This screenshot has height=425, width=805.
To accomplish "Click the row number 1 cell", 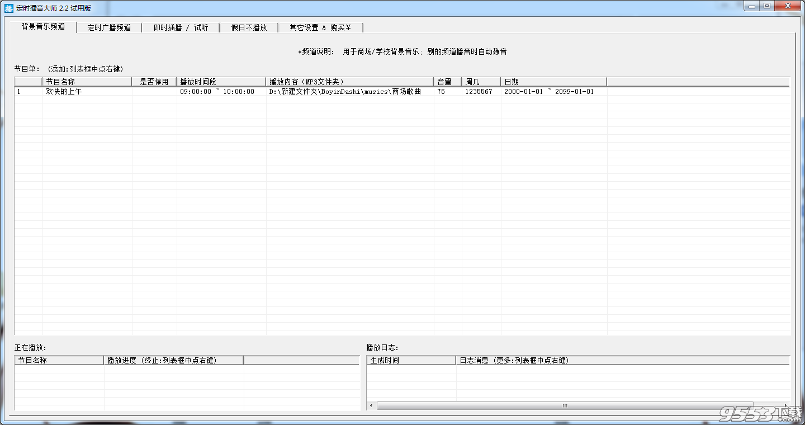I will click(28, 91).
